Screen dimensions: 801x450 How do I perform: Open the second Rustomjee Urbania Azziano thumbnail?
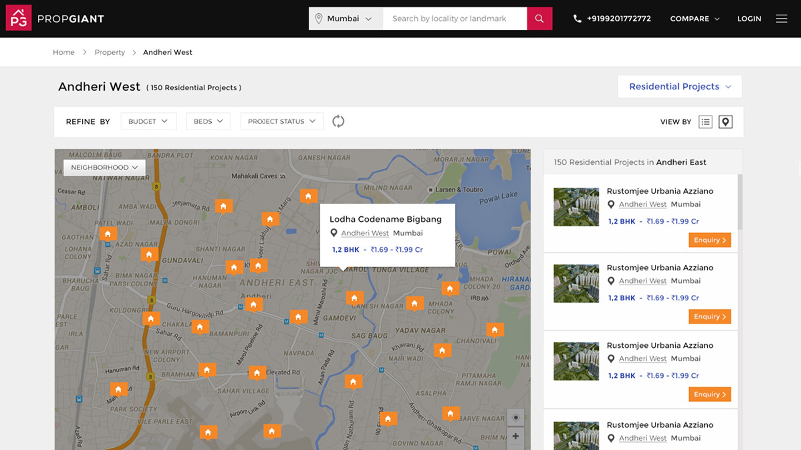[x=576, y=284]
